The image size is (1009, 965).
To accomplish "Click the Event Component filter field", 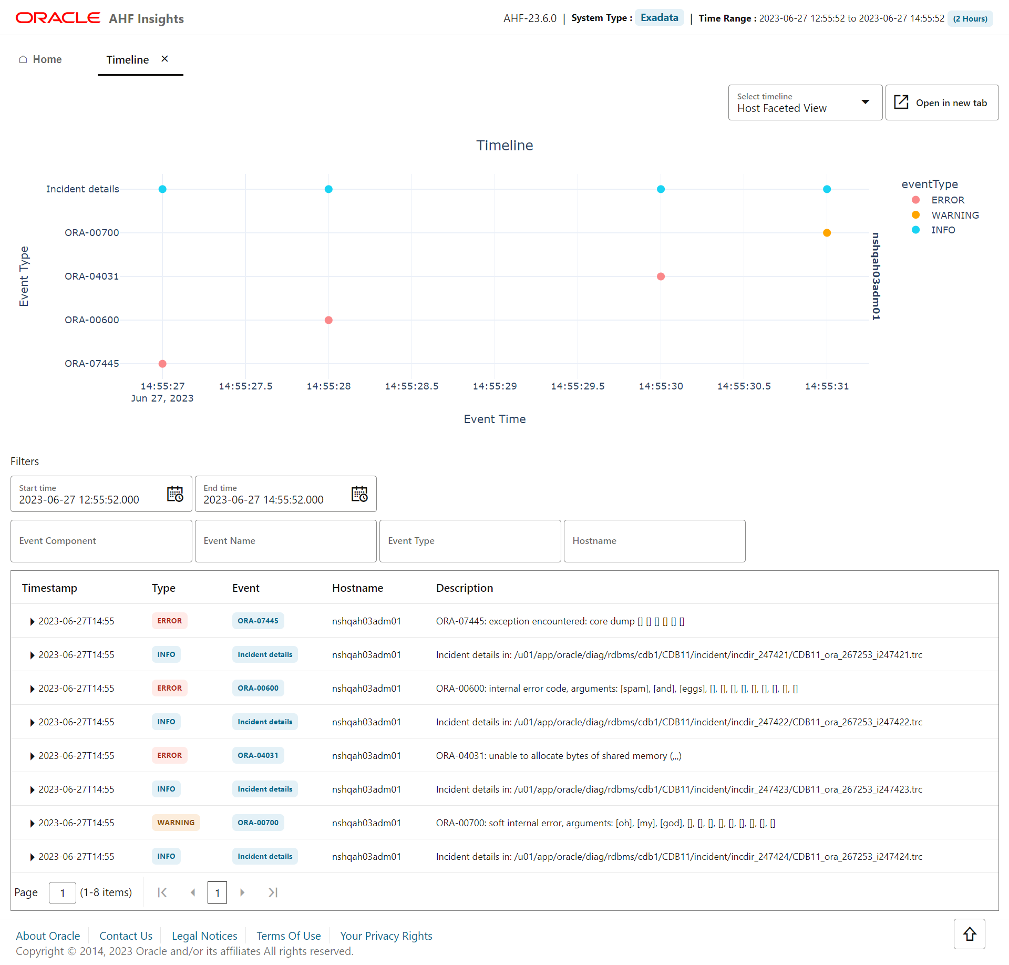I will tap(101, 541).
